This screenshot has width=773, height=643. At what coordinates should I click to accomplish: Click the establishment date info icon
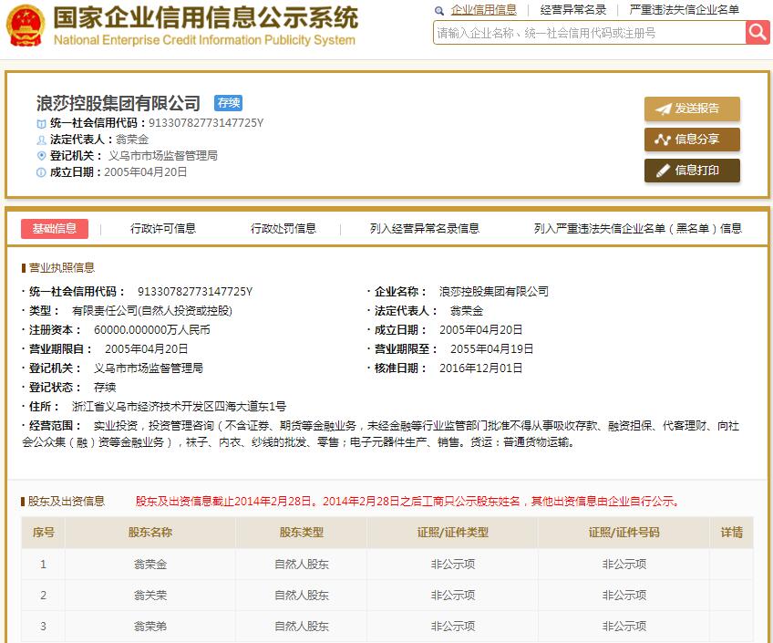41,172
